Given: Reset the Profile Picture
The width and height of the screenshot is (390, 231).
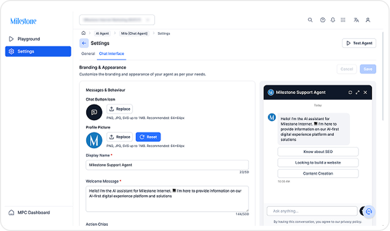Looking at the screenshot, I should click(148, 137).
